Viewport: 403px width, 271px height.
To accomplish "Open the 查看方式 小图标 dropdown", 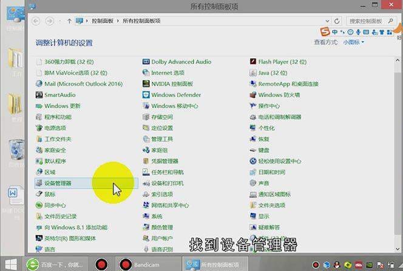I will tap(354, 42).
